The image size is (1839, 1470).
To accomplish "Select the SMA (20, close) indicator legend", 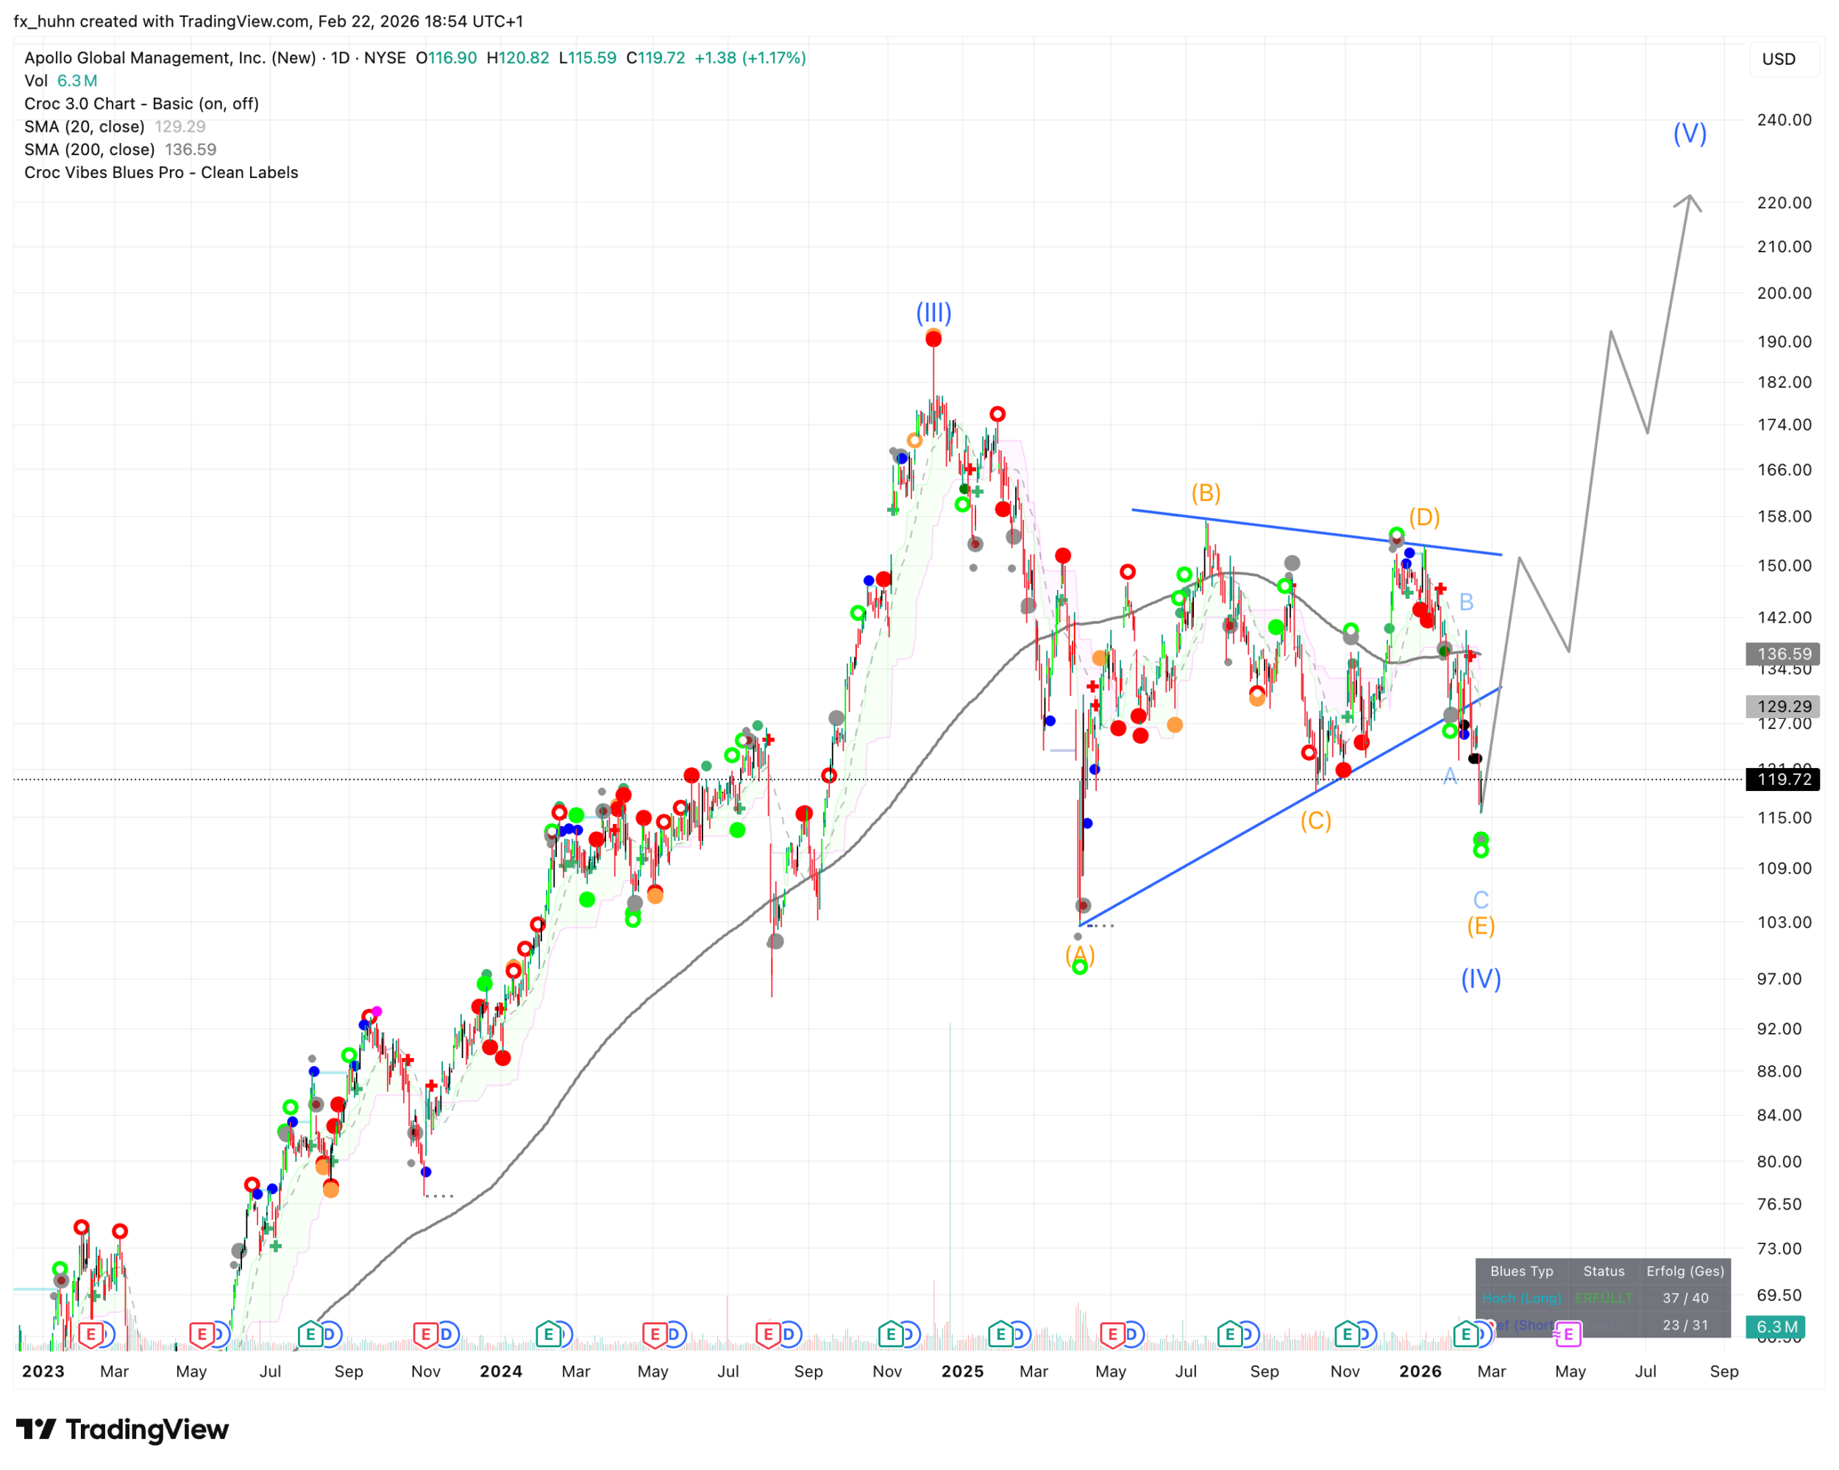I will 85,127.
